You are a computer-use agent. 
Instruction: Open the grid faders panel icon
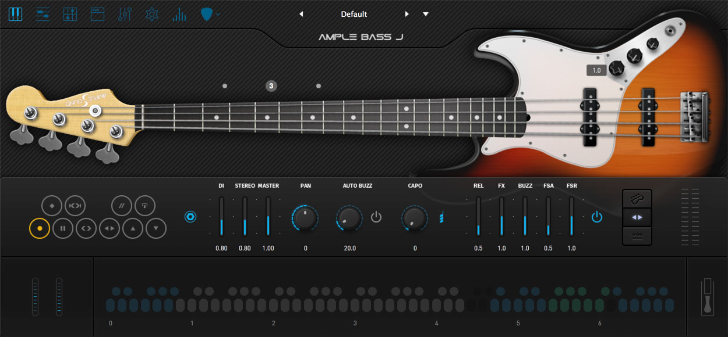[x=70, y=14]
